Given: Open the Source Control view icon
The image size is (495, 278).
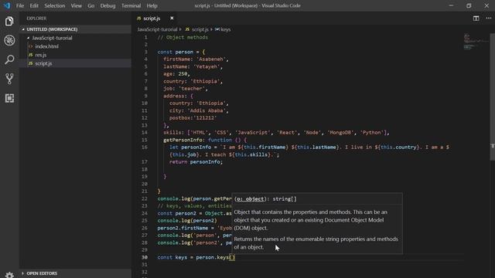Looking at the screenshot, I should [9, 79].
